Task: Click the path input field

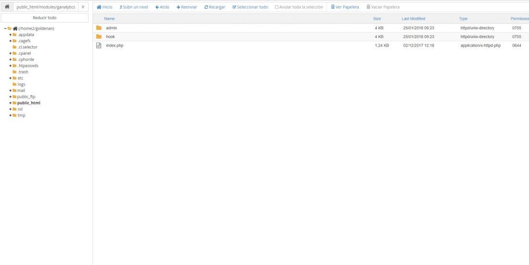Action: (46, 7)
